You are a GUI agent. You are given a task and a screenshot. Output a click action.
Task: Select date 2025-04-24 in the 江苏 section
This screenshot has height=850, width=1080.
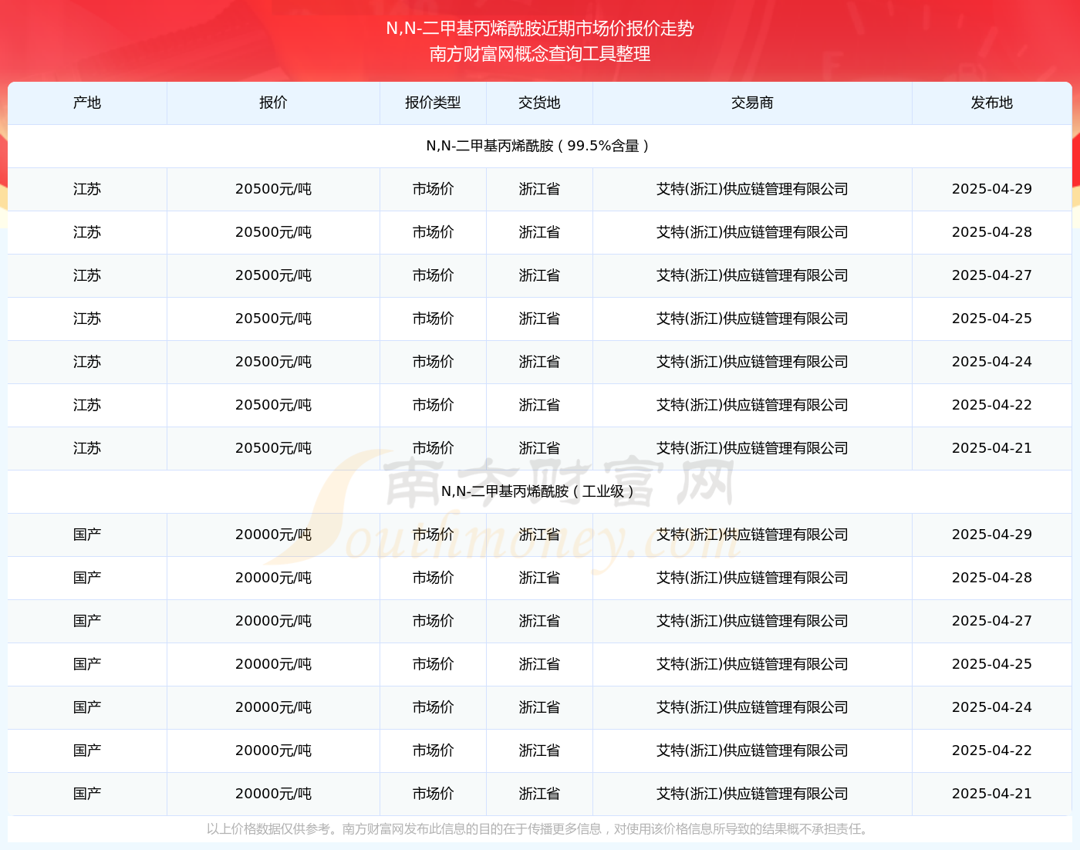coord(992,362)
